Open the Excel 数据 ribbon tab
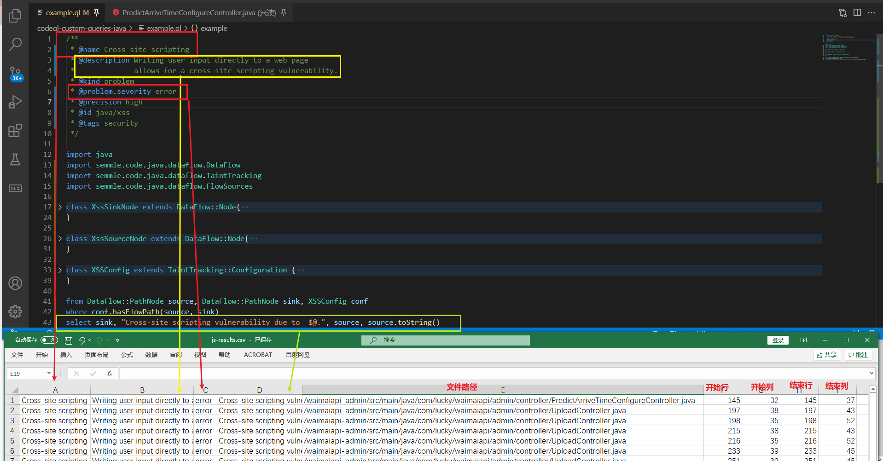Viewport: 883px width, 461px height. coord(151,355)
